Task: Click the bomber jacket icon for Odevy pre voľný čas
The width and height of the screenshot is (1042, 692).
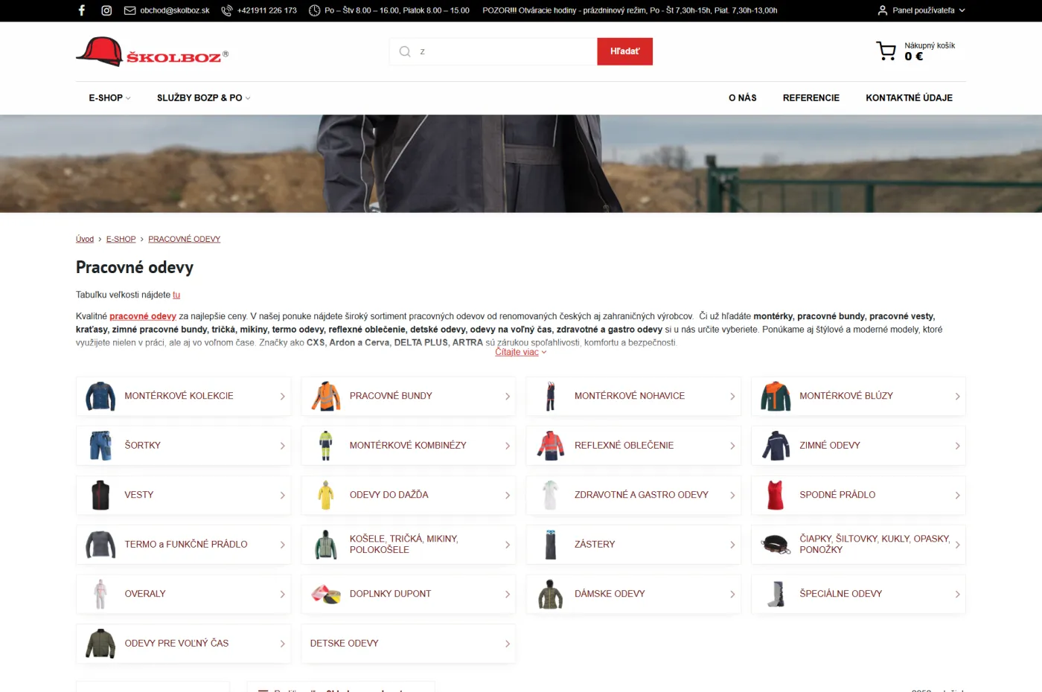Action: [x=100, y=644]
